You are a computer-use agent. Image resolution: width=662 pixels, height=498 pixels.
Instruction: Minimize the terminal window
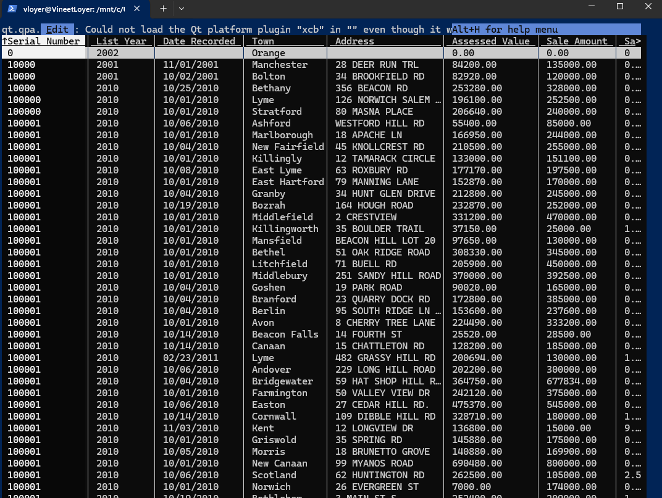point(591,7)
